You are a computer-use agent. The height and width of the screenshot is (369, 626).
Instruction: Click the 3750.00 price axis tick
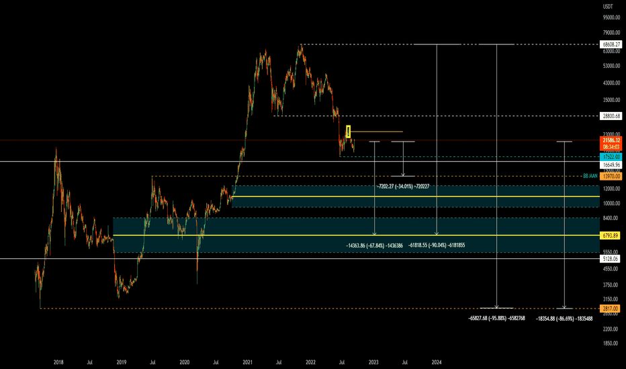[611, 285]
